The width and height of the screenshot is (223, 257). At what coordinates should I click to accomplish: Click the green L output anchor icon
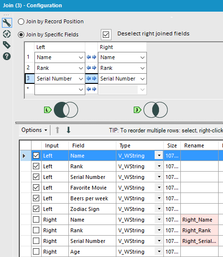48,110
